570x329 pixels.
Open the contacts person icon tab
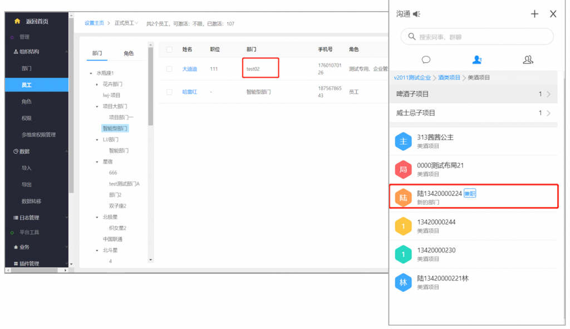(476, 60)
